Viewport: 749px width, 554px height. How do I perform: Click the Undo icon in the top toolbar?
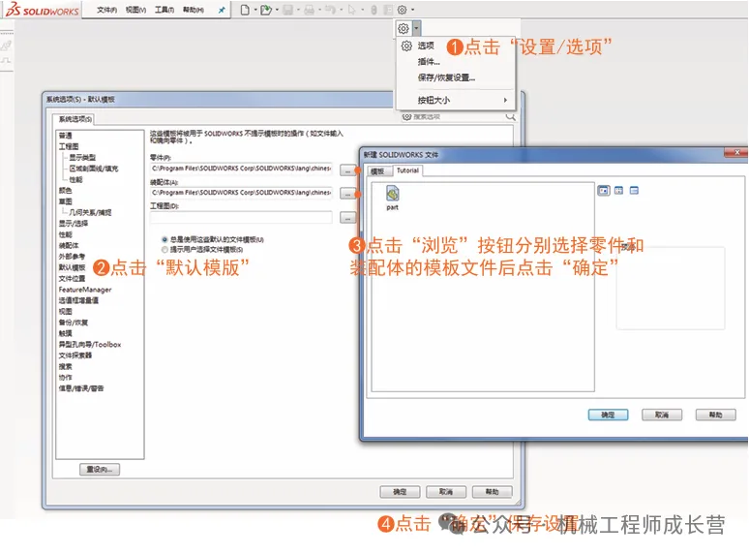[331, 10]
